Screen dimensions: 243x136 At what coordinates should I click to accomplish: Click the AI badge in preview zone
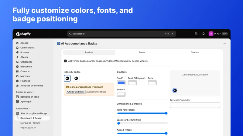point(175,90)
